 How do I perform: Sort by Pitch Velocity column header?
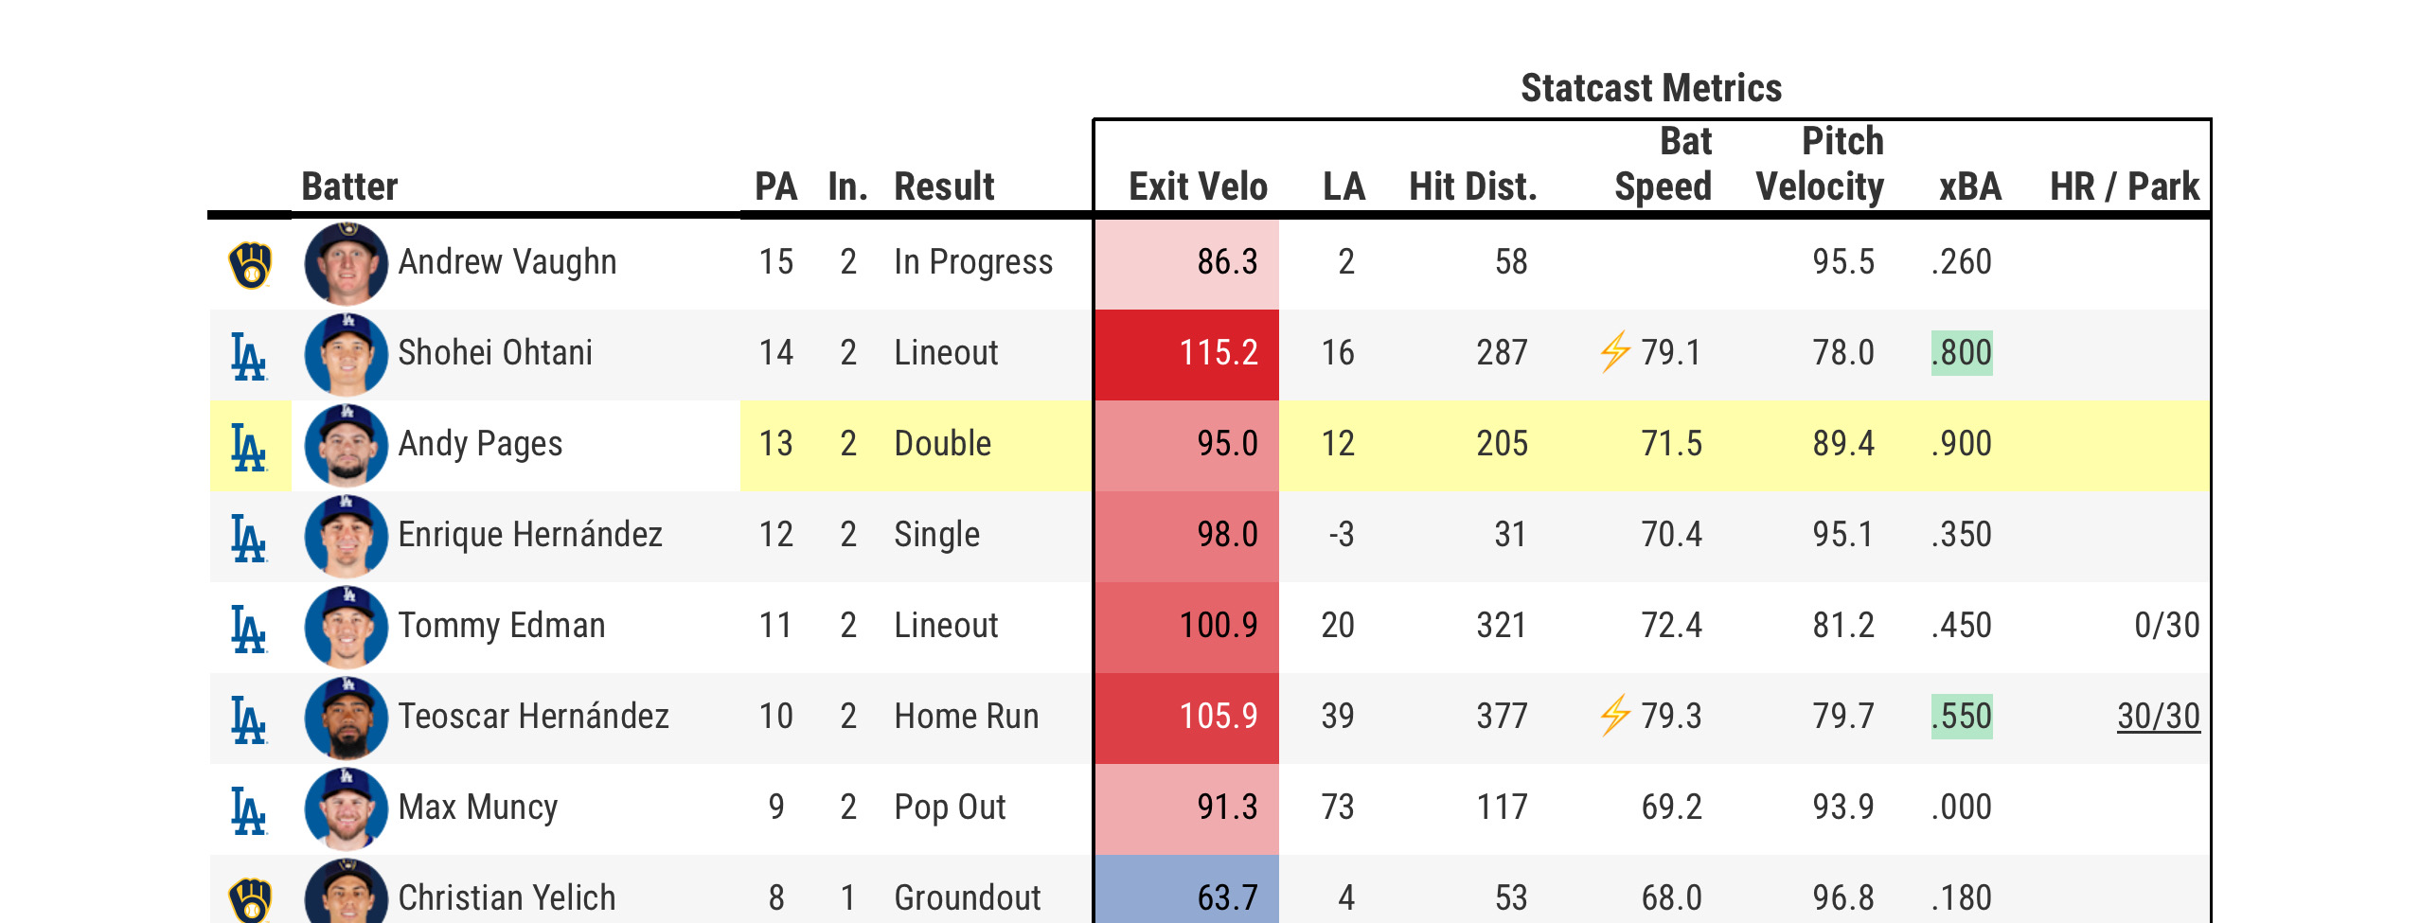(1820, 164)
